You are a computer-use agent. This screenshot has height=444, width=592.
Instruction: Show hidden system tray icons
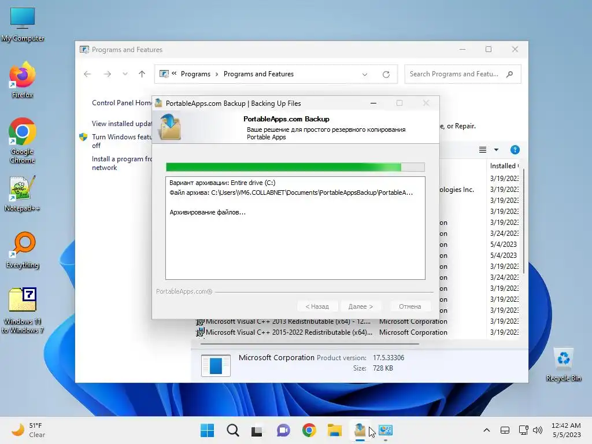[487, 430]
